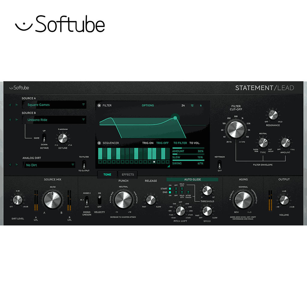Click the Auto Glide Threshold knob
Viewport: 307px width, 307px height.
pyautogui.click(x=207, y=190)
